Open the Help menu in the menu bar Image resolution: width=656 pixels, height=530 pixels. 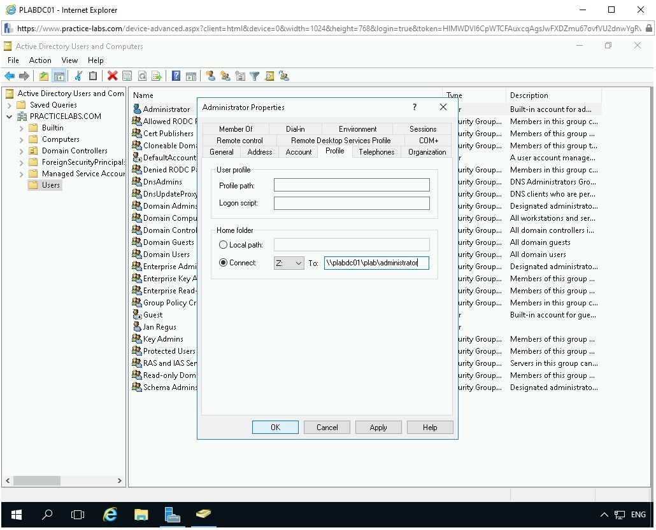pos(96,60)
